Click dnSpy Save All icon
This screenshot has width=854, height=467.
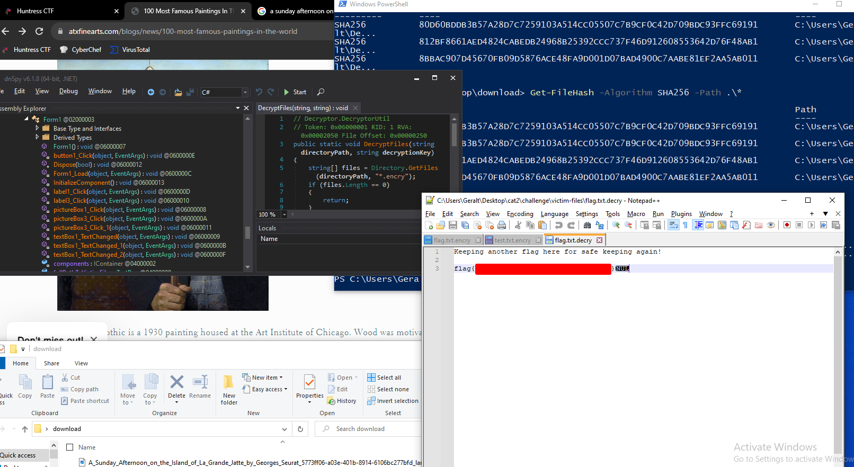pos(190,92)
